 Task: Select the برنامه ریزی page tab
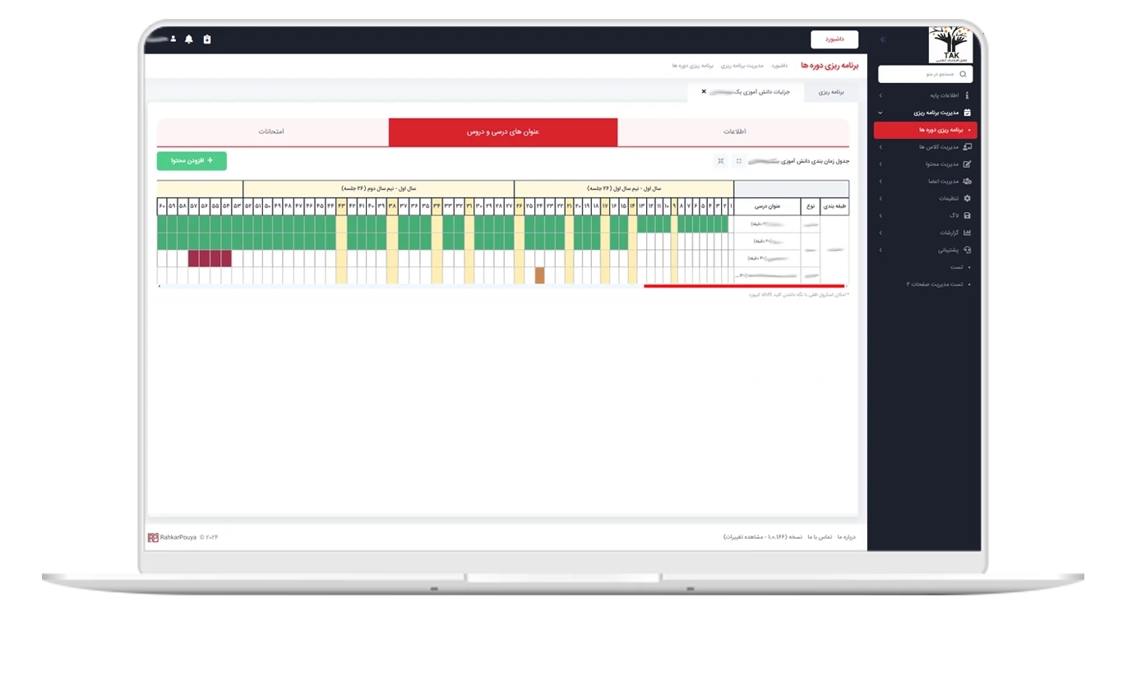tap(830, 92)
